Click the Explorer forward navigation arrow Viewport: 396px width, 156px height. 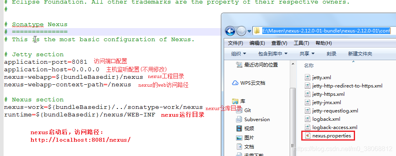click(242, 31)
